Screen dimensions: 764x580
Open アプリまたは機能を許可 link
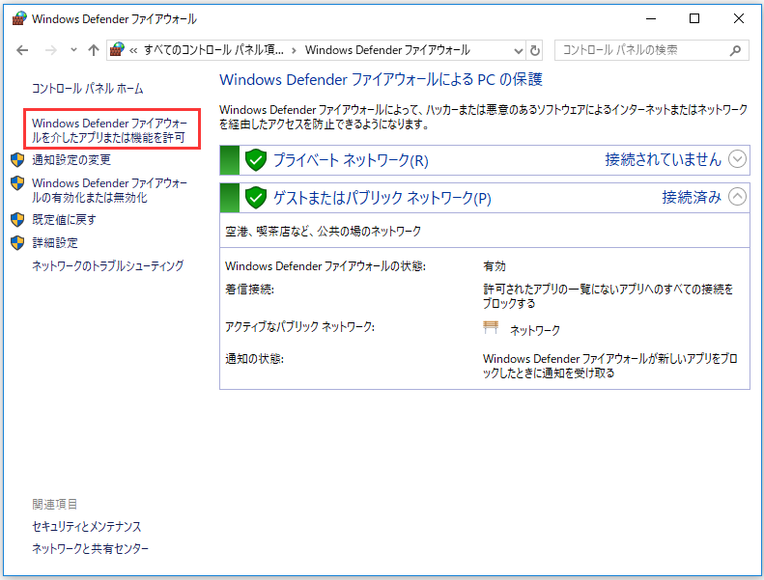[110, 130]
